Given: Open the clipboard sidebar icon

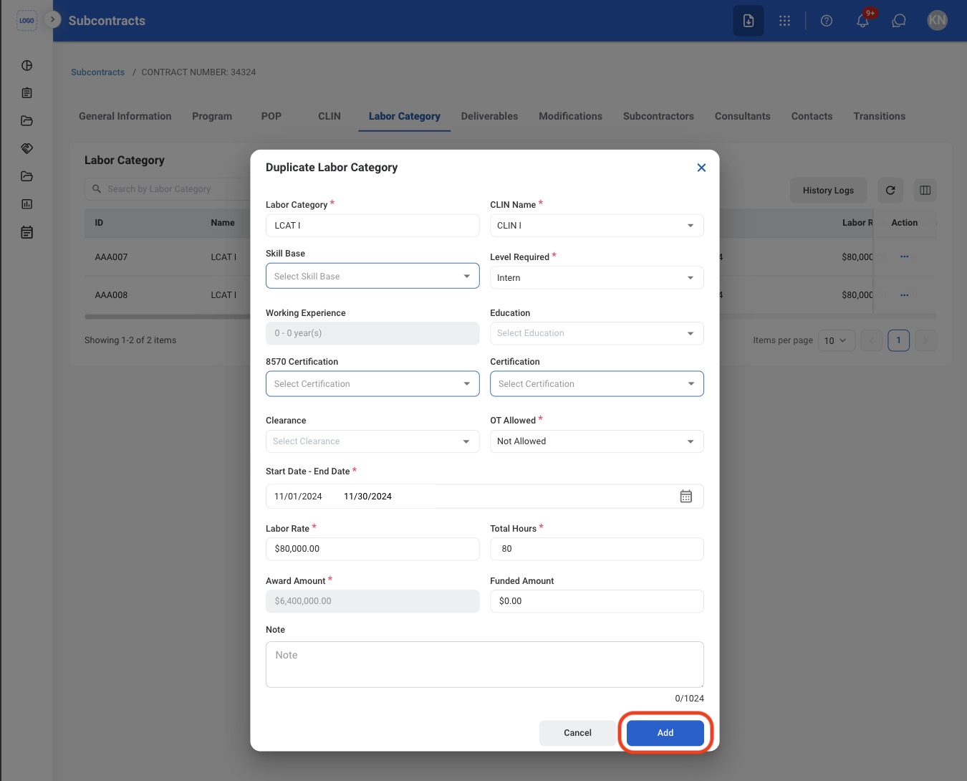Looking at the screenshot, I should pyautogui.click(x=27, y=93).
